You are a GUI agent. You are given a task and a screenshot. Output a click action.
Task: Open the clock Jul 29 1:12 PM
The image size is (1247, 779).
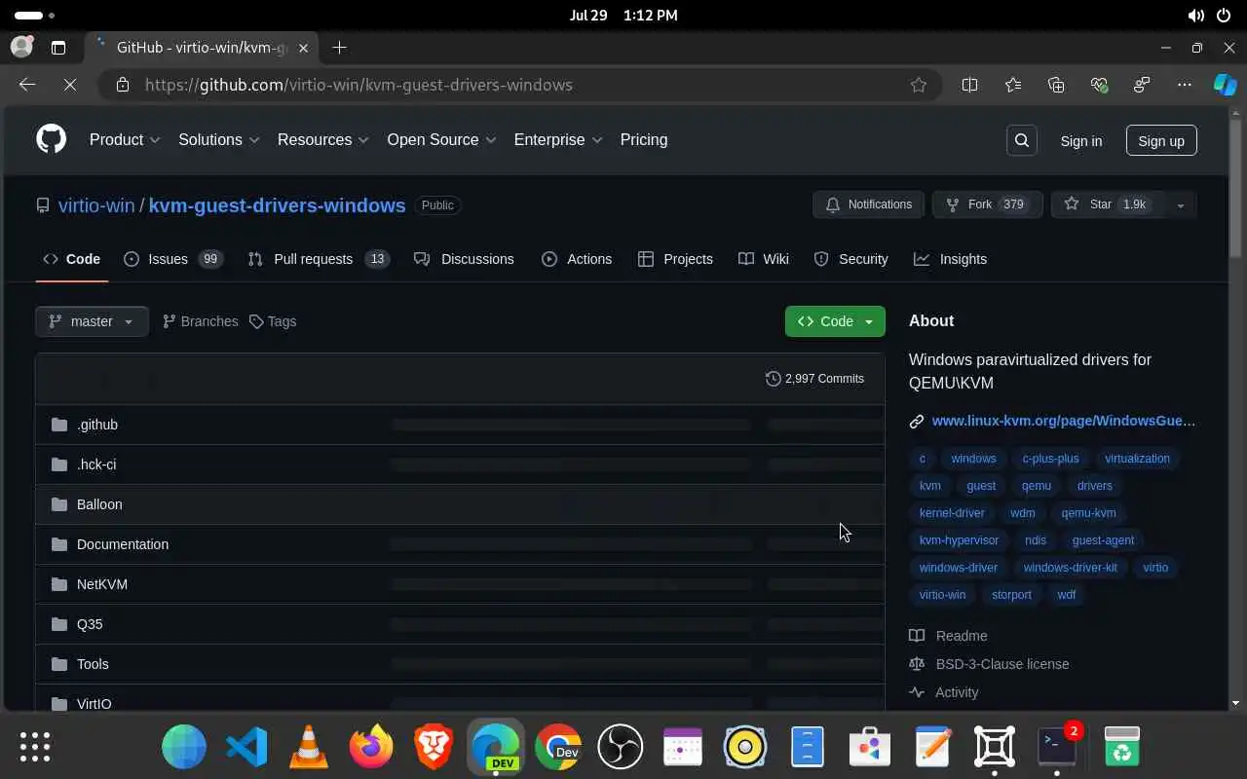pyautogui.click(x=623, y=16)
